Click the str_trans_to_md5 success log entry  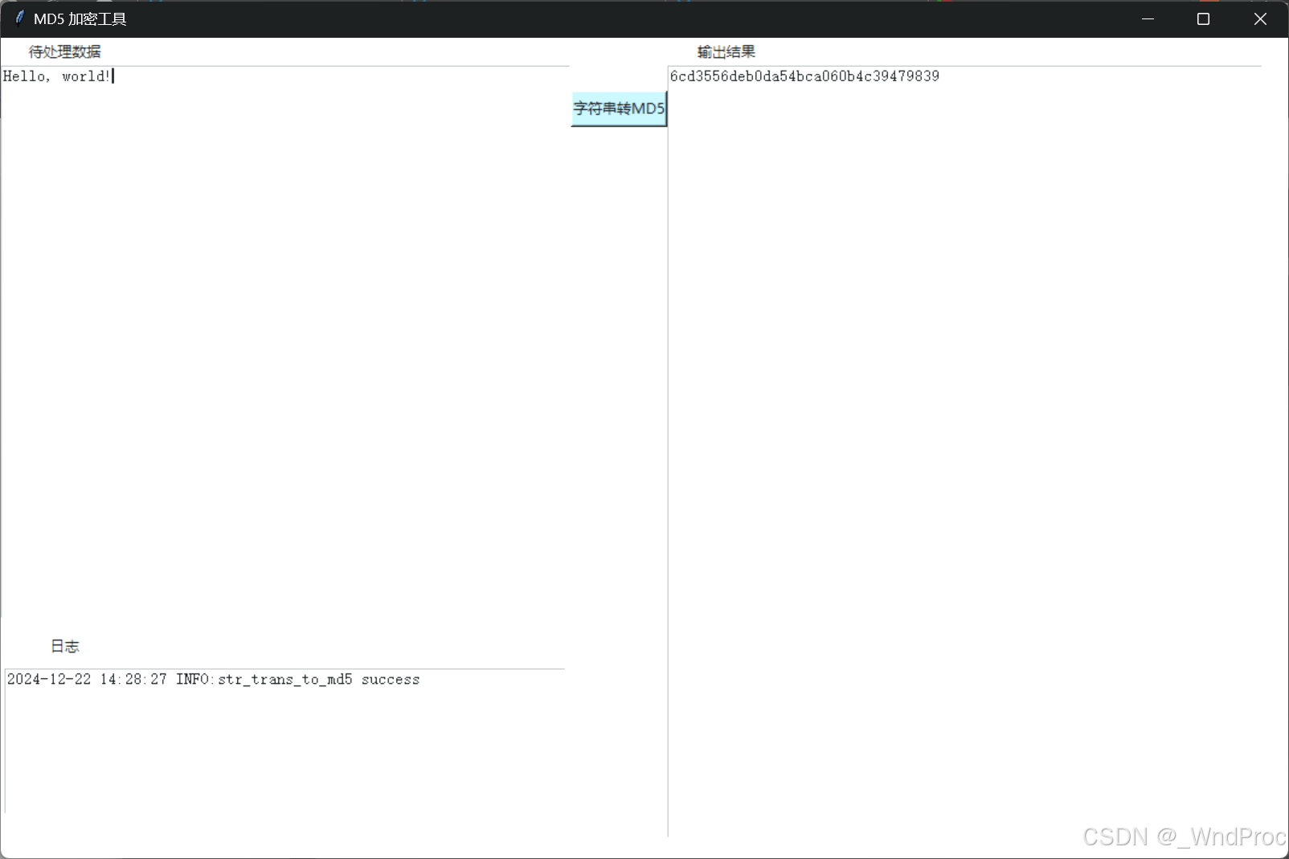tap(213, 679)
